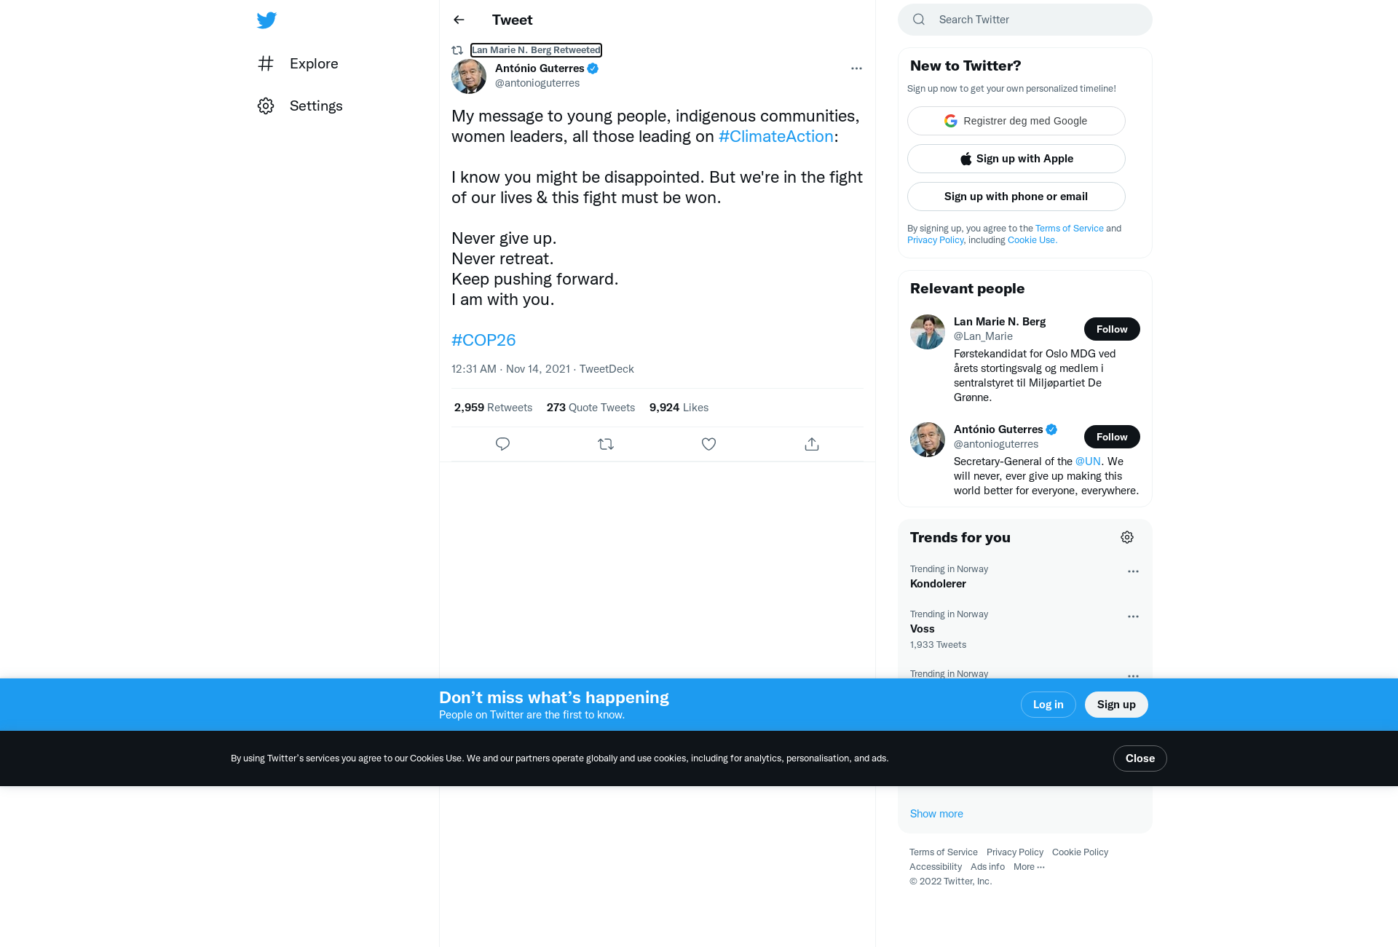Click the Twitter bird logo
Image resolution: width=1398 pixels, height=947 pixels.
(266, 20)
